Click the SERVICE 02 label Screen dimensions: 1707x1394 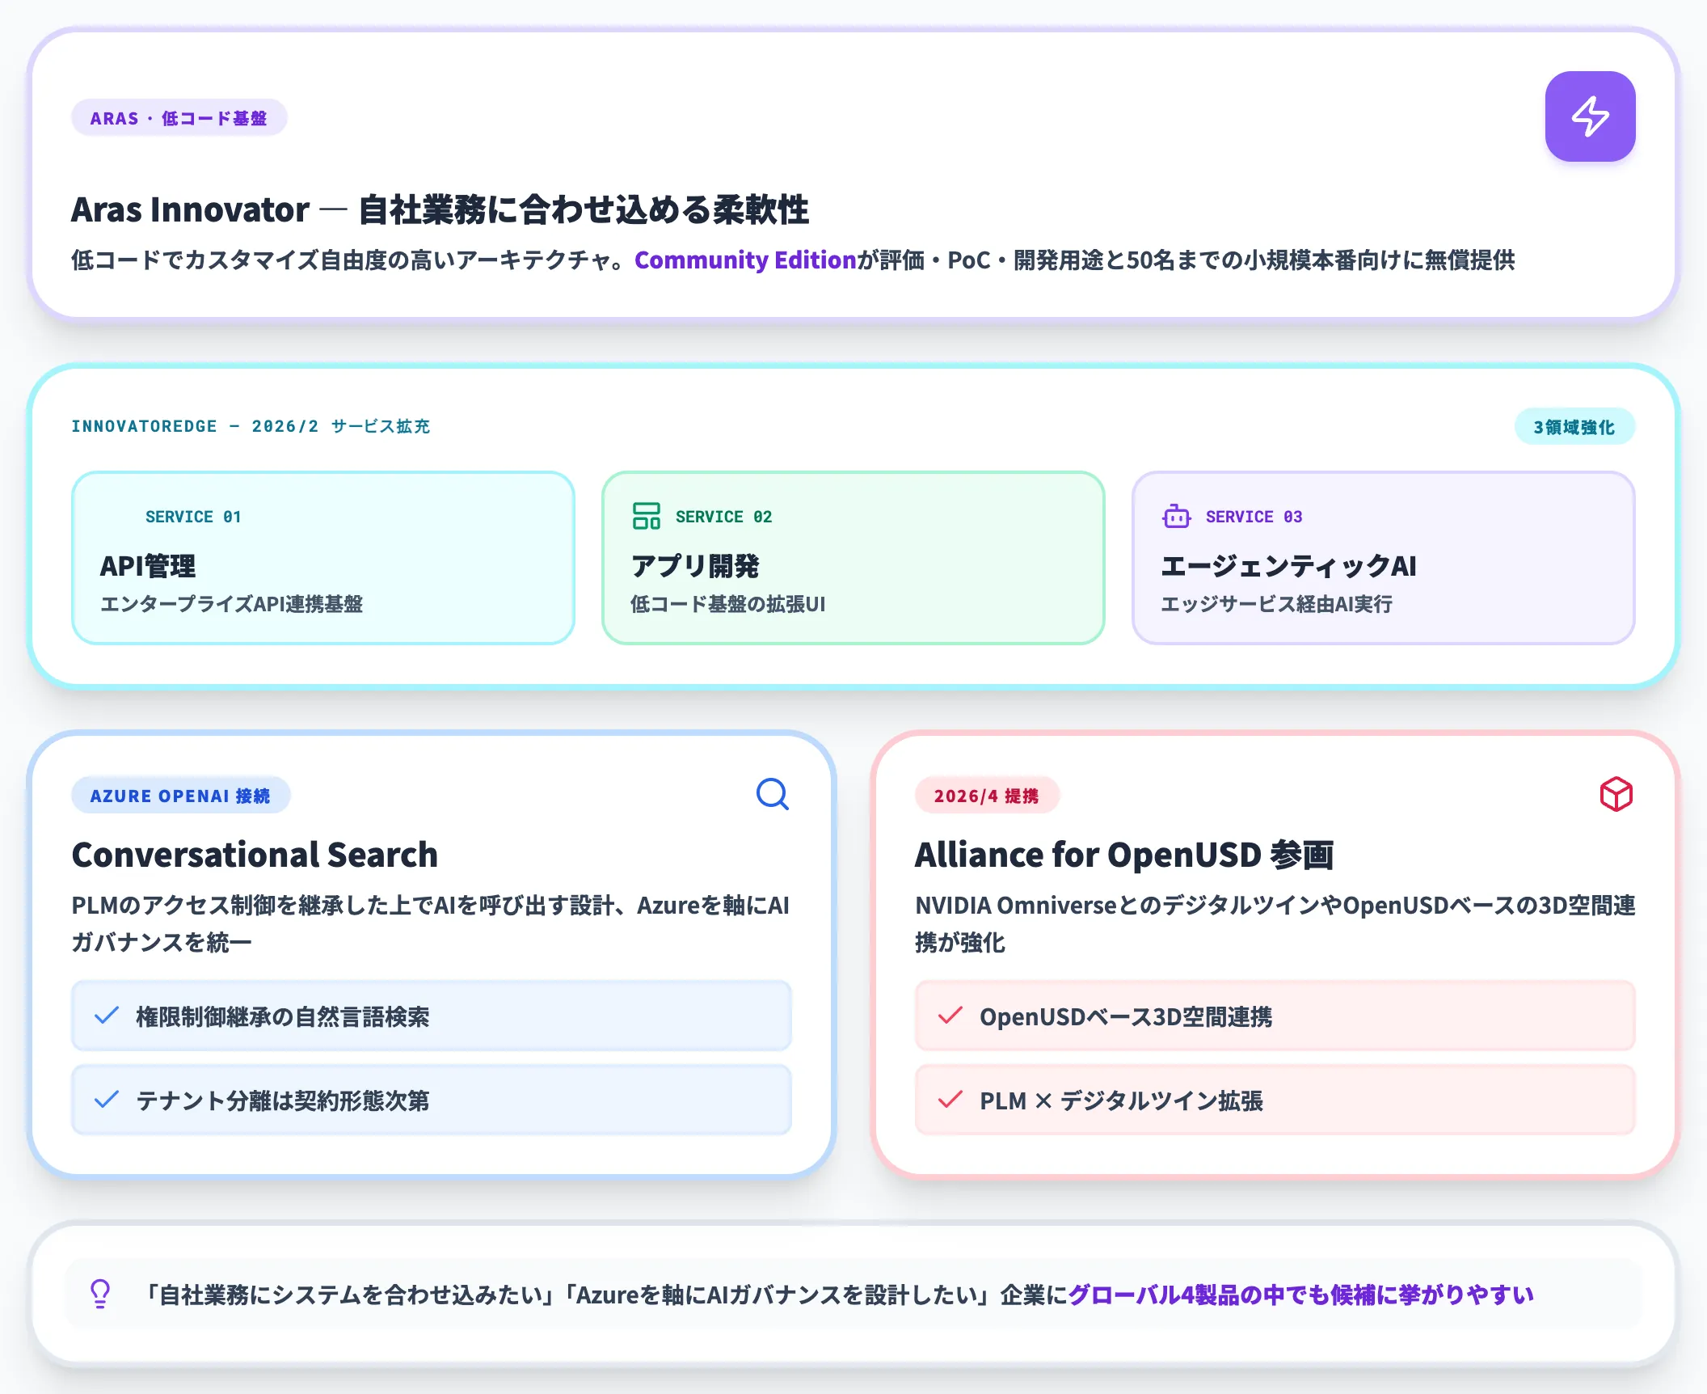pos(723,517)
